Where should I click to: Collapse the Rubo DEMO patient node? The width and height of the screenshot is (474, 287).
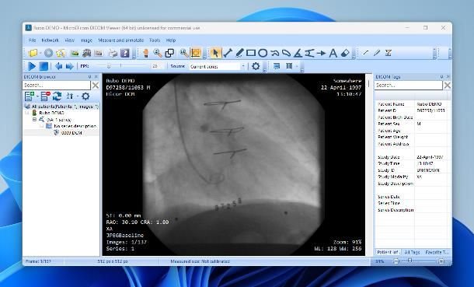pyautogui.click(x=27, y=113)
